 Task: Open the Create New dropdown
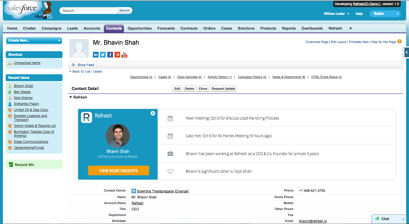(x=34, y=40)
